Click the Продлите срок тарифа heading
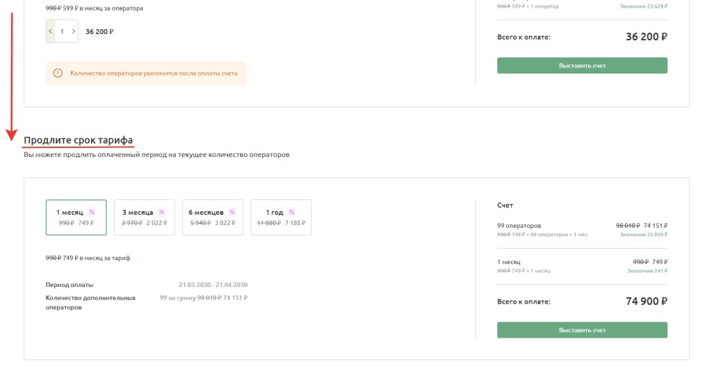 pyautogui.click(x=78, y=140)
